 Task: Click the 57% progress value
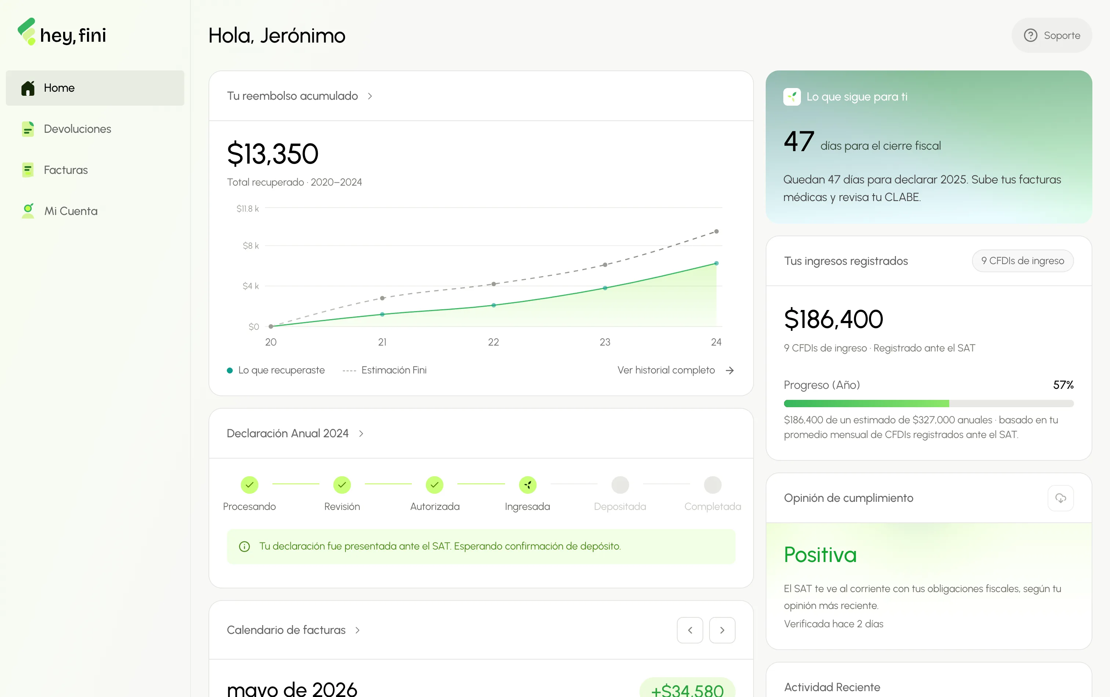pyautogui.click(x=1063, y=385)
